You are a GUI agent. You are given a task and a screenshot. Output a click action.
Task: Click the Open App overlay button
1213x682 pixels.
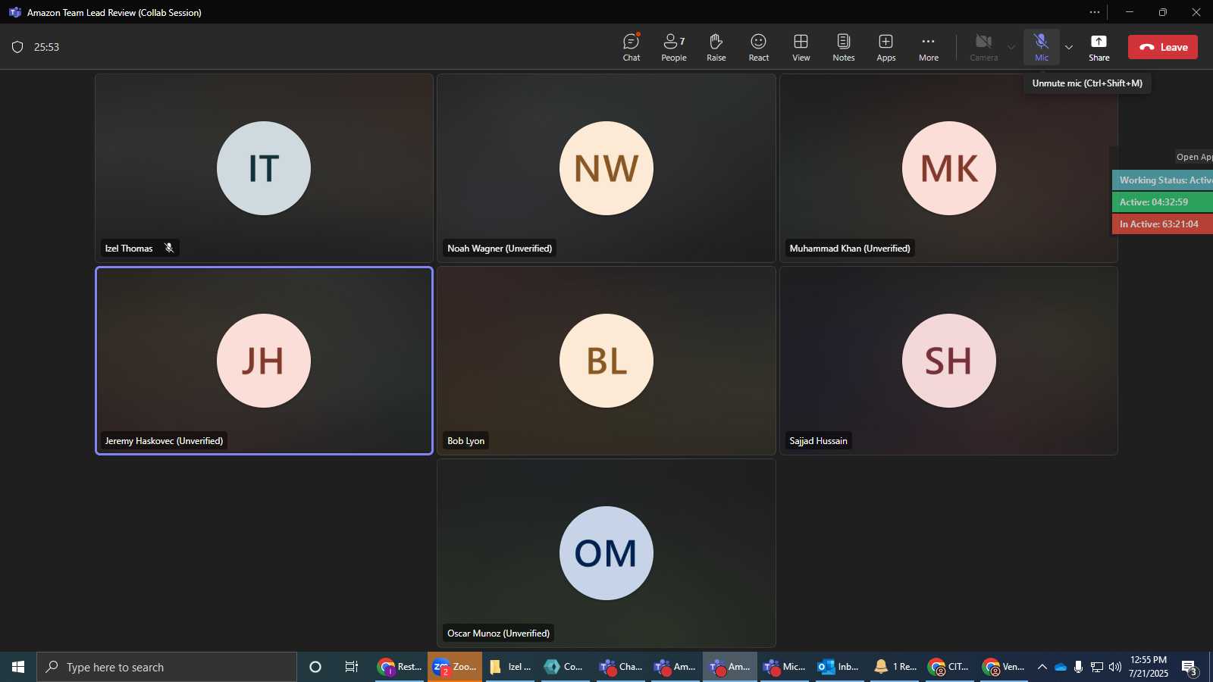point(1193,157)
